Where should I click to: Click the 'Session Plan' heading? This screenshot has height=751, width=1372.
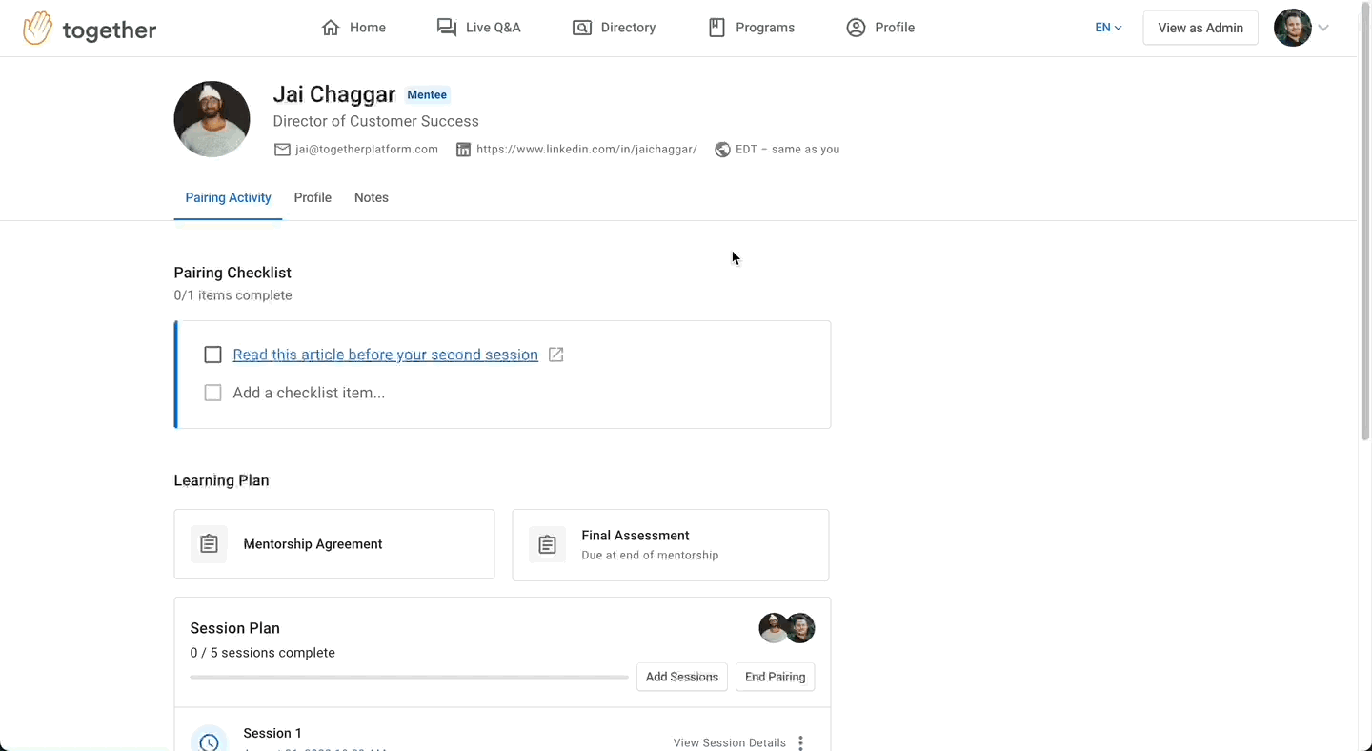click(235, 628)
